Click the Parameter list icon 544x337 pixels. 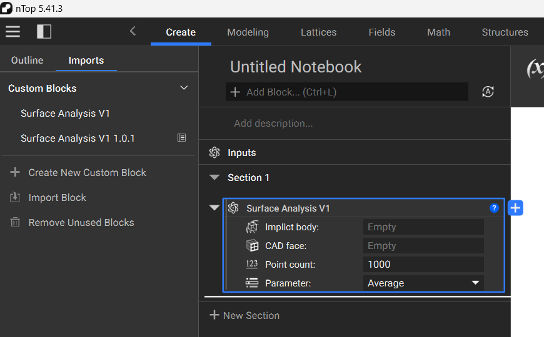252,283
